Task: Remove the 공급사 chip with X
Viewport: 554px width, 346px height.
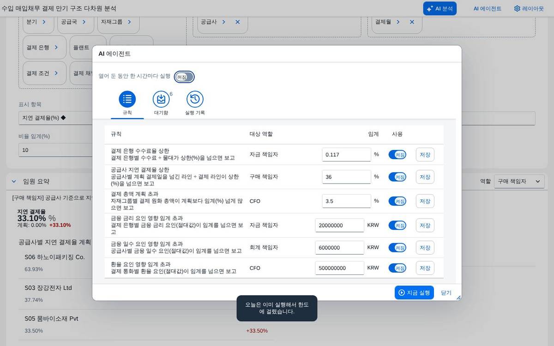Action: coord(237,22)
